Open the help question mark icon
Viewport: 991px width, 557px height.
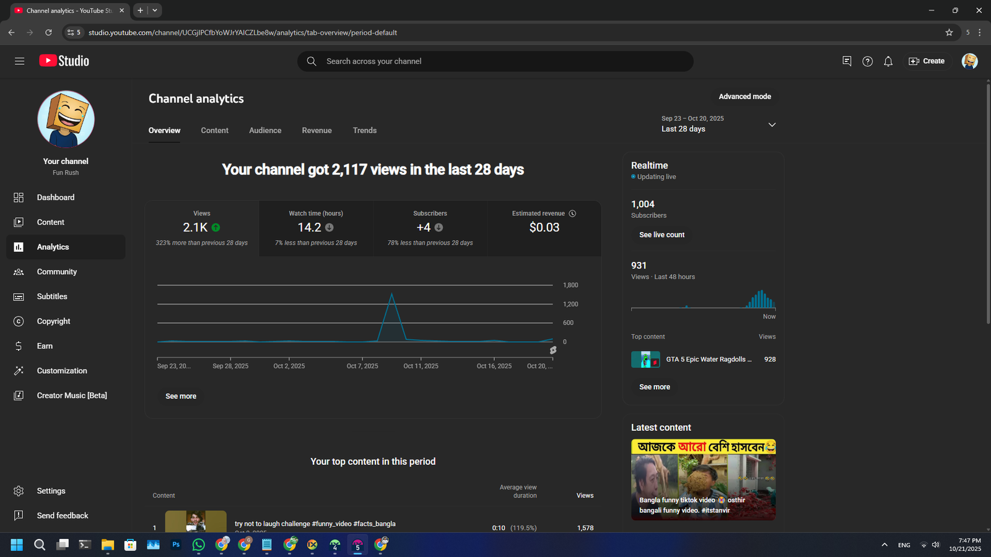click(x=867, y=61)
